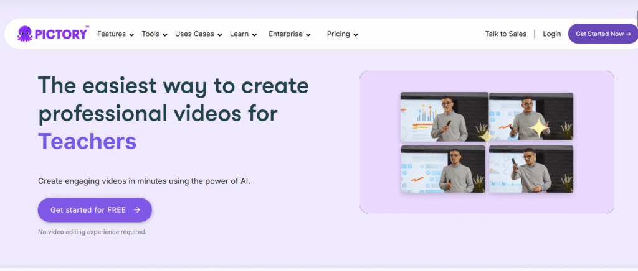Screen dimensions: 638x271
Task: Expand the chevron beside Uses Cases
Action: (x=220, y=35)
